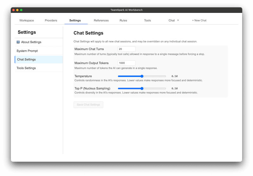Click the About Settings info icon

(18, 42)
